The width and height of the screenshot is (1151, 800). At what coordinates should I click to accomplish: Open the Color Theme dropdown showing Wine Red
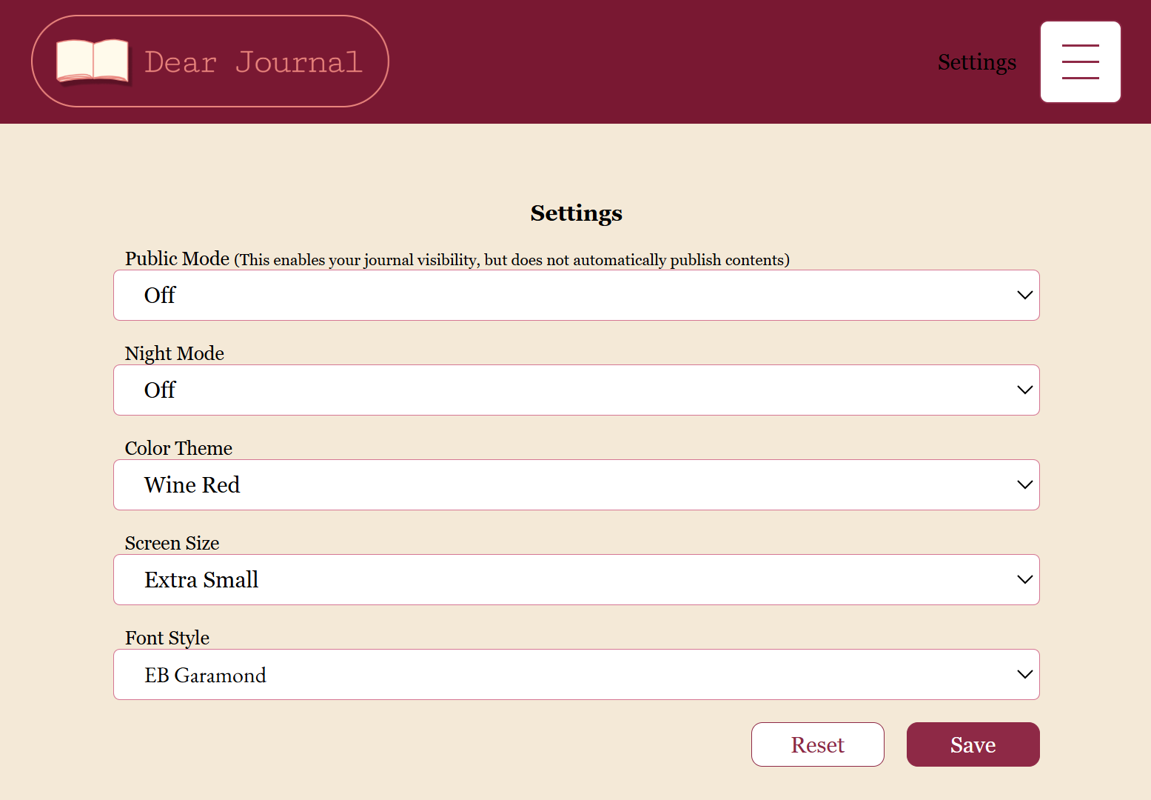[x=577, y=484]
